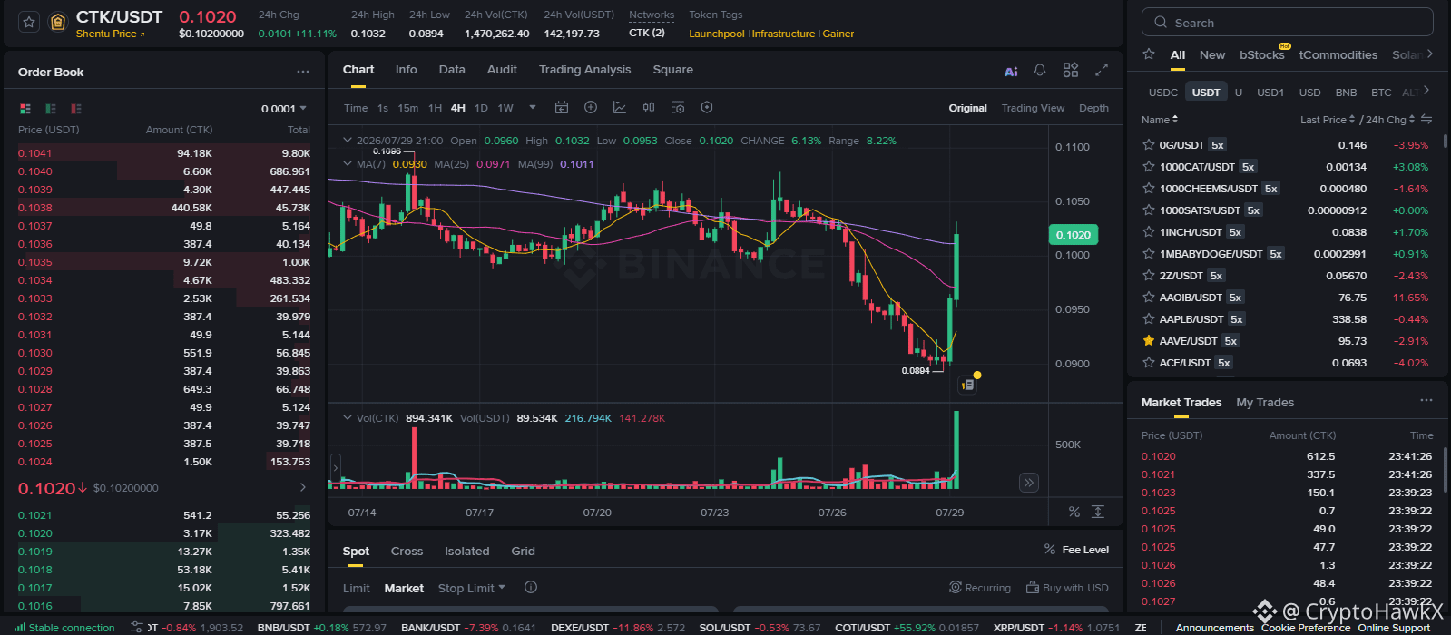This screenshot has width=1451, height=635.
Task: Jump to latest candle double-arrow button
Action: 1028,483
